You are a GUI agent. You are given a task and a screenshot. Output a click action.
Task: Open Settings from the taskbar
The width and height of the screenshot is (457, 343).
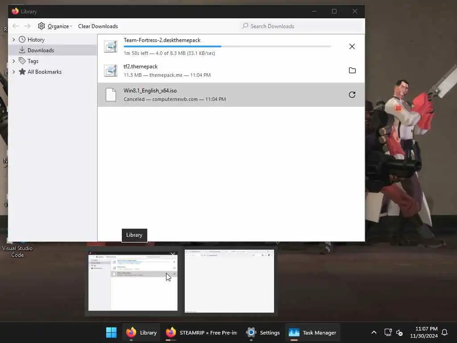tap(262, 332)
